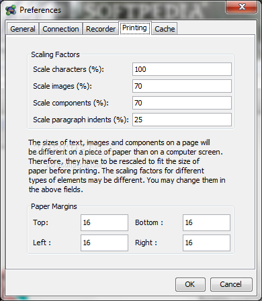Click the 'Scale paragraph indents (%):' label
The width and height of the screenshot is (262, 301).
click(x=81, y=120)
